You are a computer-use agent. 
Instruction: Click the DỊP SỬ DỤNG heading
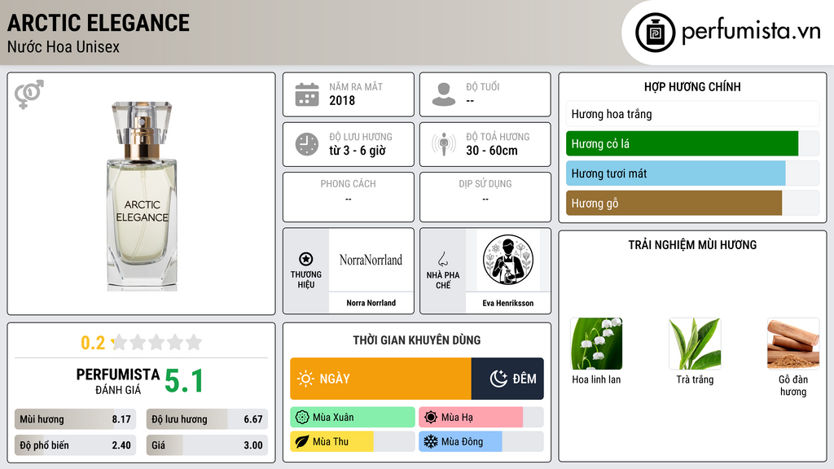click(x=485, y=184)
